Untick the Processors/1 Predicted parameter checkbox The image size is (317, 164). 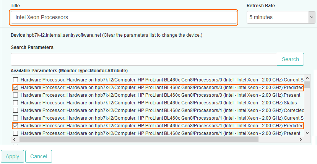tap(16, 125)
